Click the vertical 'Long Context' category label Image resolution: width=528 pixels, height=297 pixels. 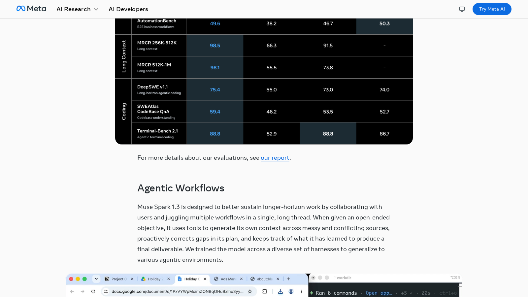point(124,56)
